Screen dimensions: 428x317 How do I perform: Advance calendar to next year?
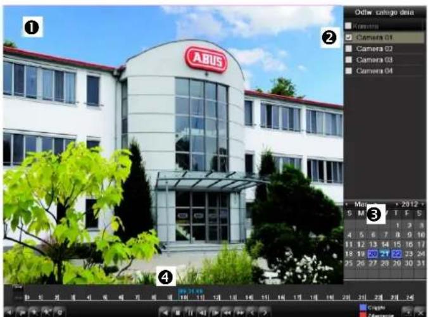(423, 205)
